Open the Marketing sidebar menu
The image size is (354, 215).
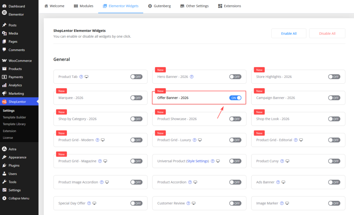pos(19,94)
